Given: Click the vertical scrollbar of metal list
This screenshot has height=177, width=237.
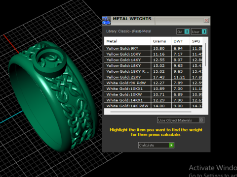Looking at the screenshot, I should click(x=205, y=55).
